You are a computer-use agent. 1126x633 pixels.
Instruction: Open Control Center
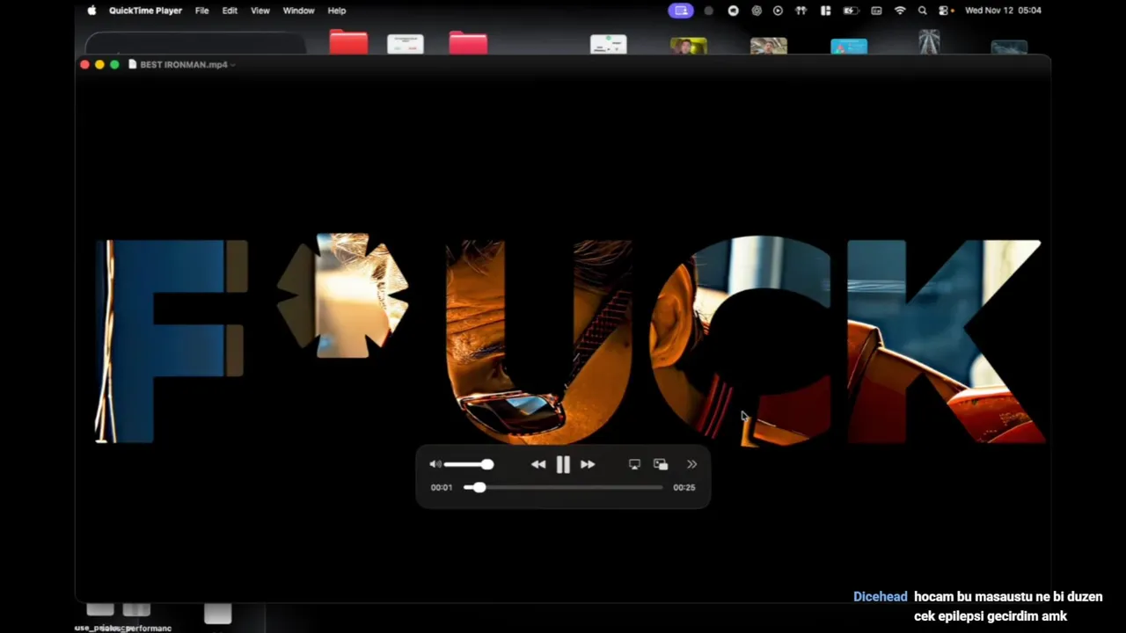(x=945, y=11)
